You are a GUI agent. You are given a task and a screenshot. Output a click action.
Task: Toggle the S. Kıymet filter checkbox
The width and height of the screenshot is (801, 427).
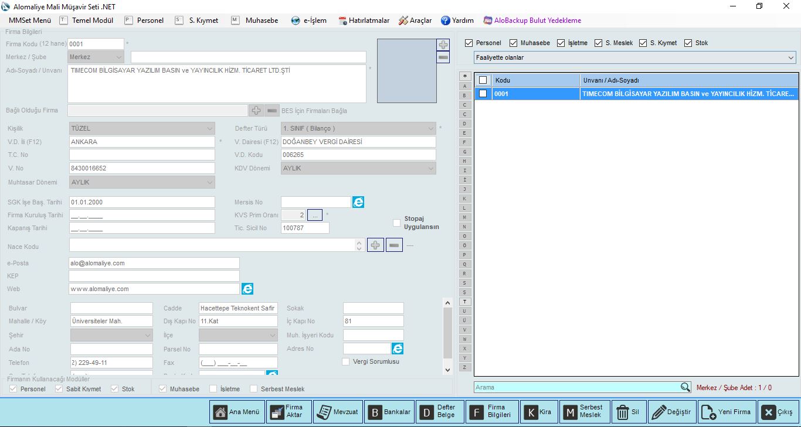(x=643, y=43)
